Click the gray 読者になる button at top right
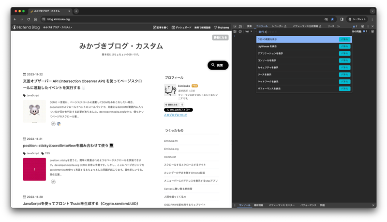Viewport: 387px width, 222px height. tap(221, 38)
